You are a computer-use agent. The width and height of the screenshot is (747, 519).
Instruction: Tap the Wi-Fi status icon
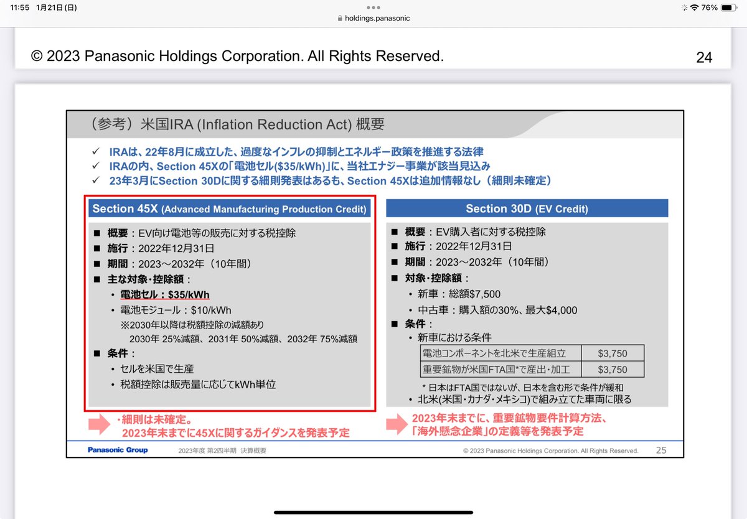pos(694,7)
